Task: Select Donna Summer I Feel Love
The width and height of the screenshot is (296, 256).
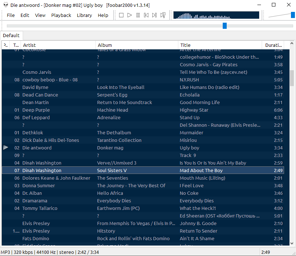Action: (x=143, y=185)
